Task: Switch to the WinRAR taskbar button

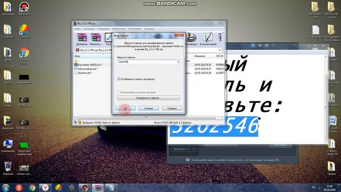Action: (98, 187)
